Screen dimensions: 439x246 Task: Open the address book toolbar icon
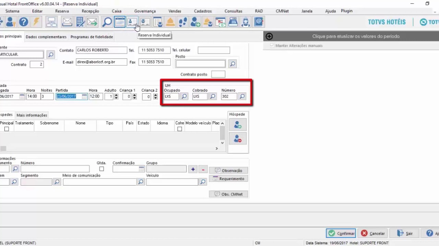pyautogui.click(x=259, y=22)
